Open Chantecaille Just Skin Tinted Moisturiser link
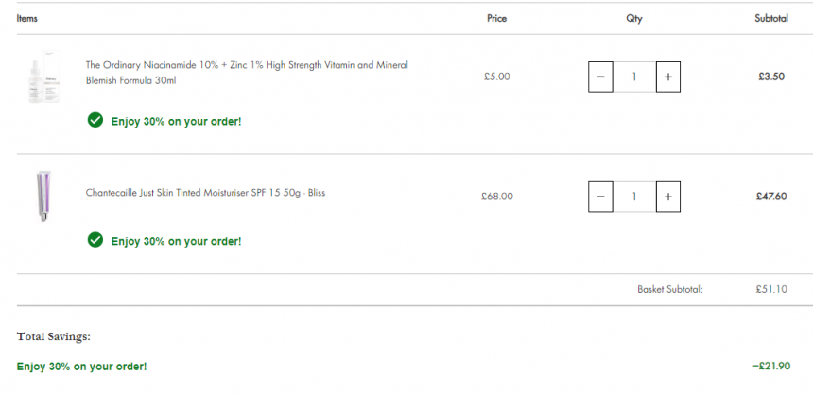813x394 pixels. click(x=205, y=193)
